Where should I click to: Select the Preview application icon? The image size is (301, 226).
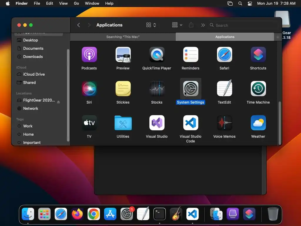pyautogui.click(x=123, y=54)
